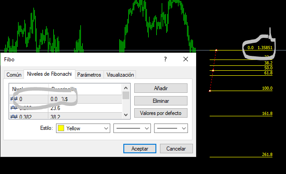Screen dimensions: 286x174
Task: Click the 100.0 Fibonacci level label
Action: 267,88
